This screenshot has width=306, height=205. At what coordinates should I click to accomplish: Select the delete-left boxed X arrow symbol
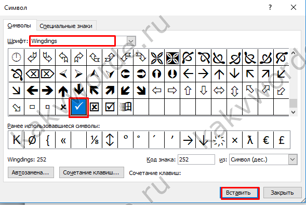[32, 74]
